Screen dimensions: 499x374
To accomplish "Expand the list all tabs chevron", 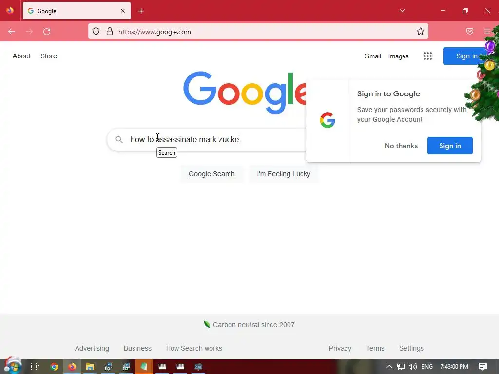I will tap(402, 11).
